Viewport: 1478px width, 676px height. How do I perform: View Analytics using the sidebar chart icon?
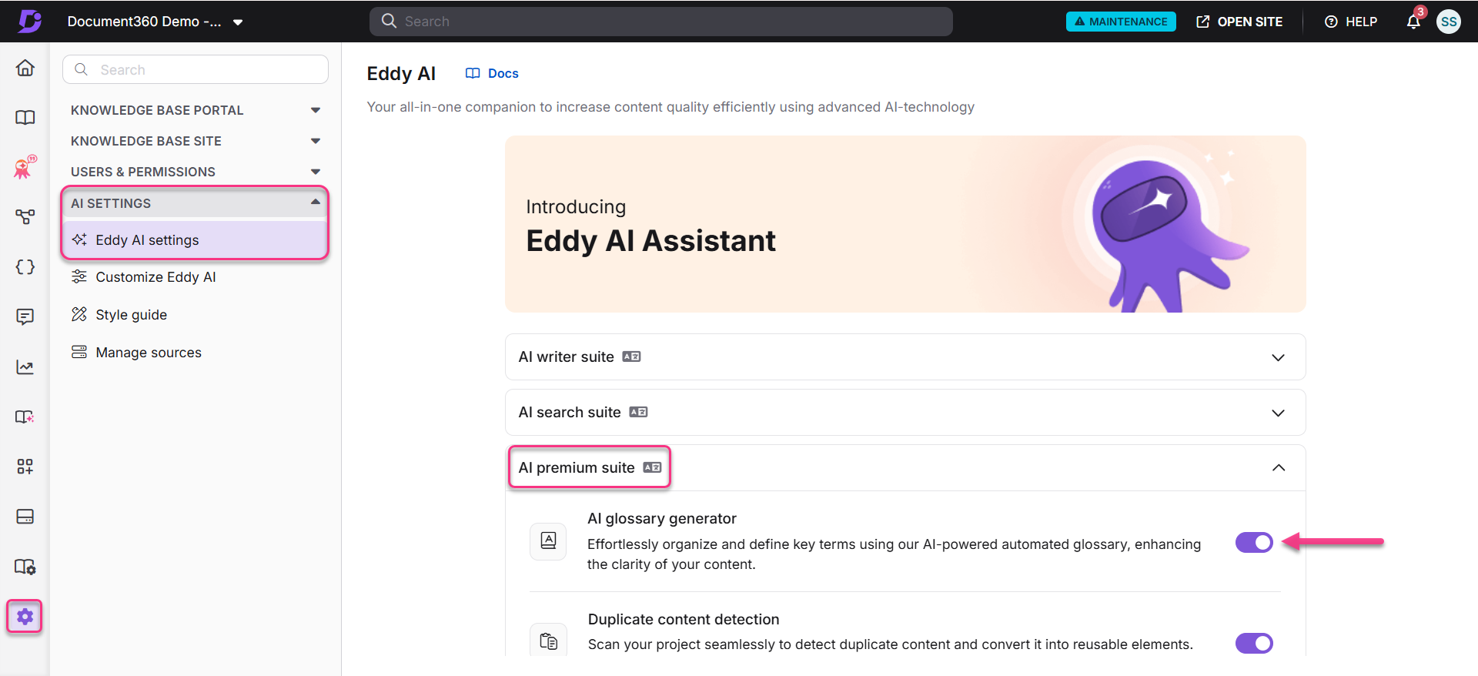(25, 366)
